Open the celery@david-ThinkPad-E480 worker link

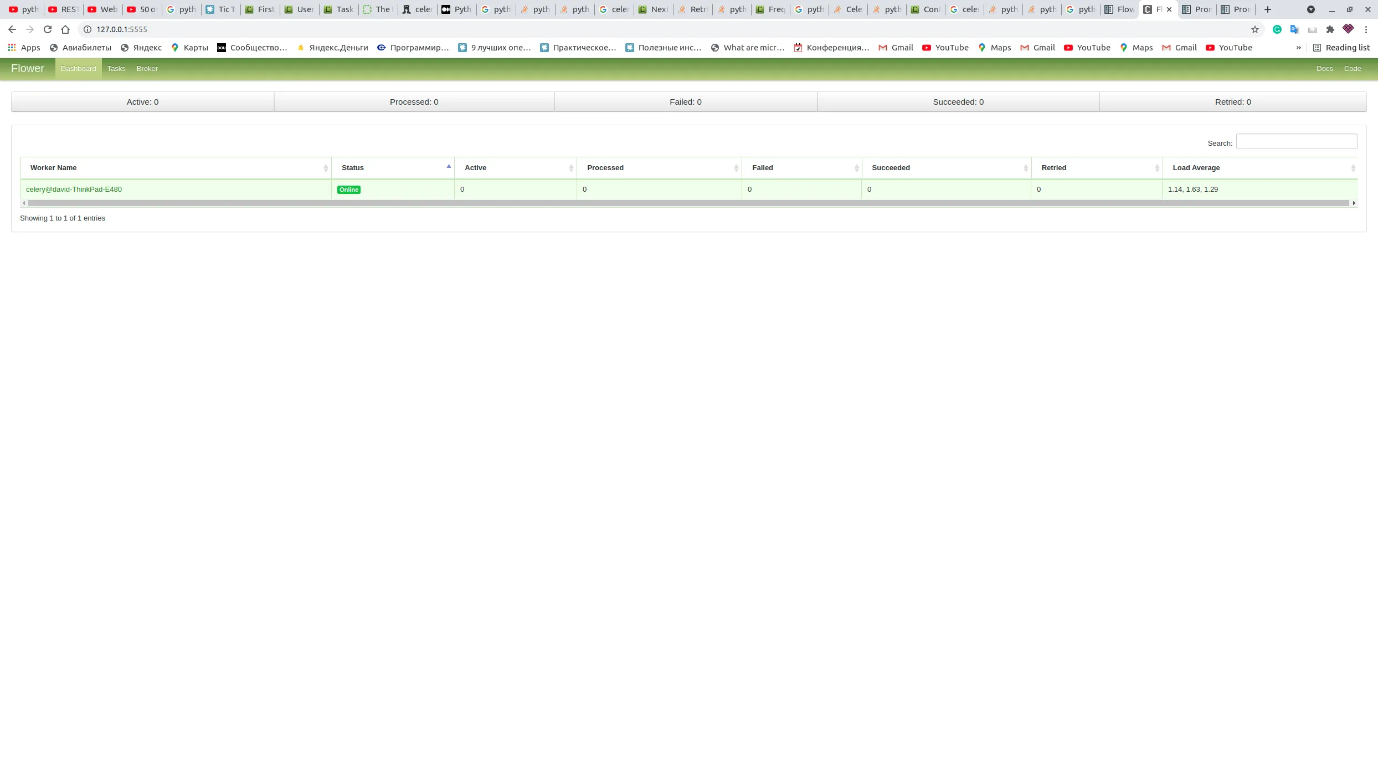(x=74, y=190)
